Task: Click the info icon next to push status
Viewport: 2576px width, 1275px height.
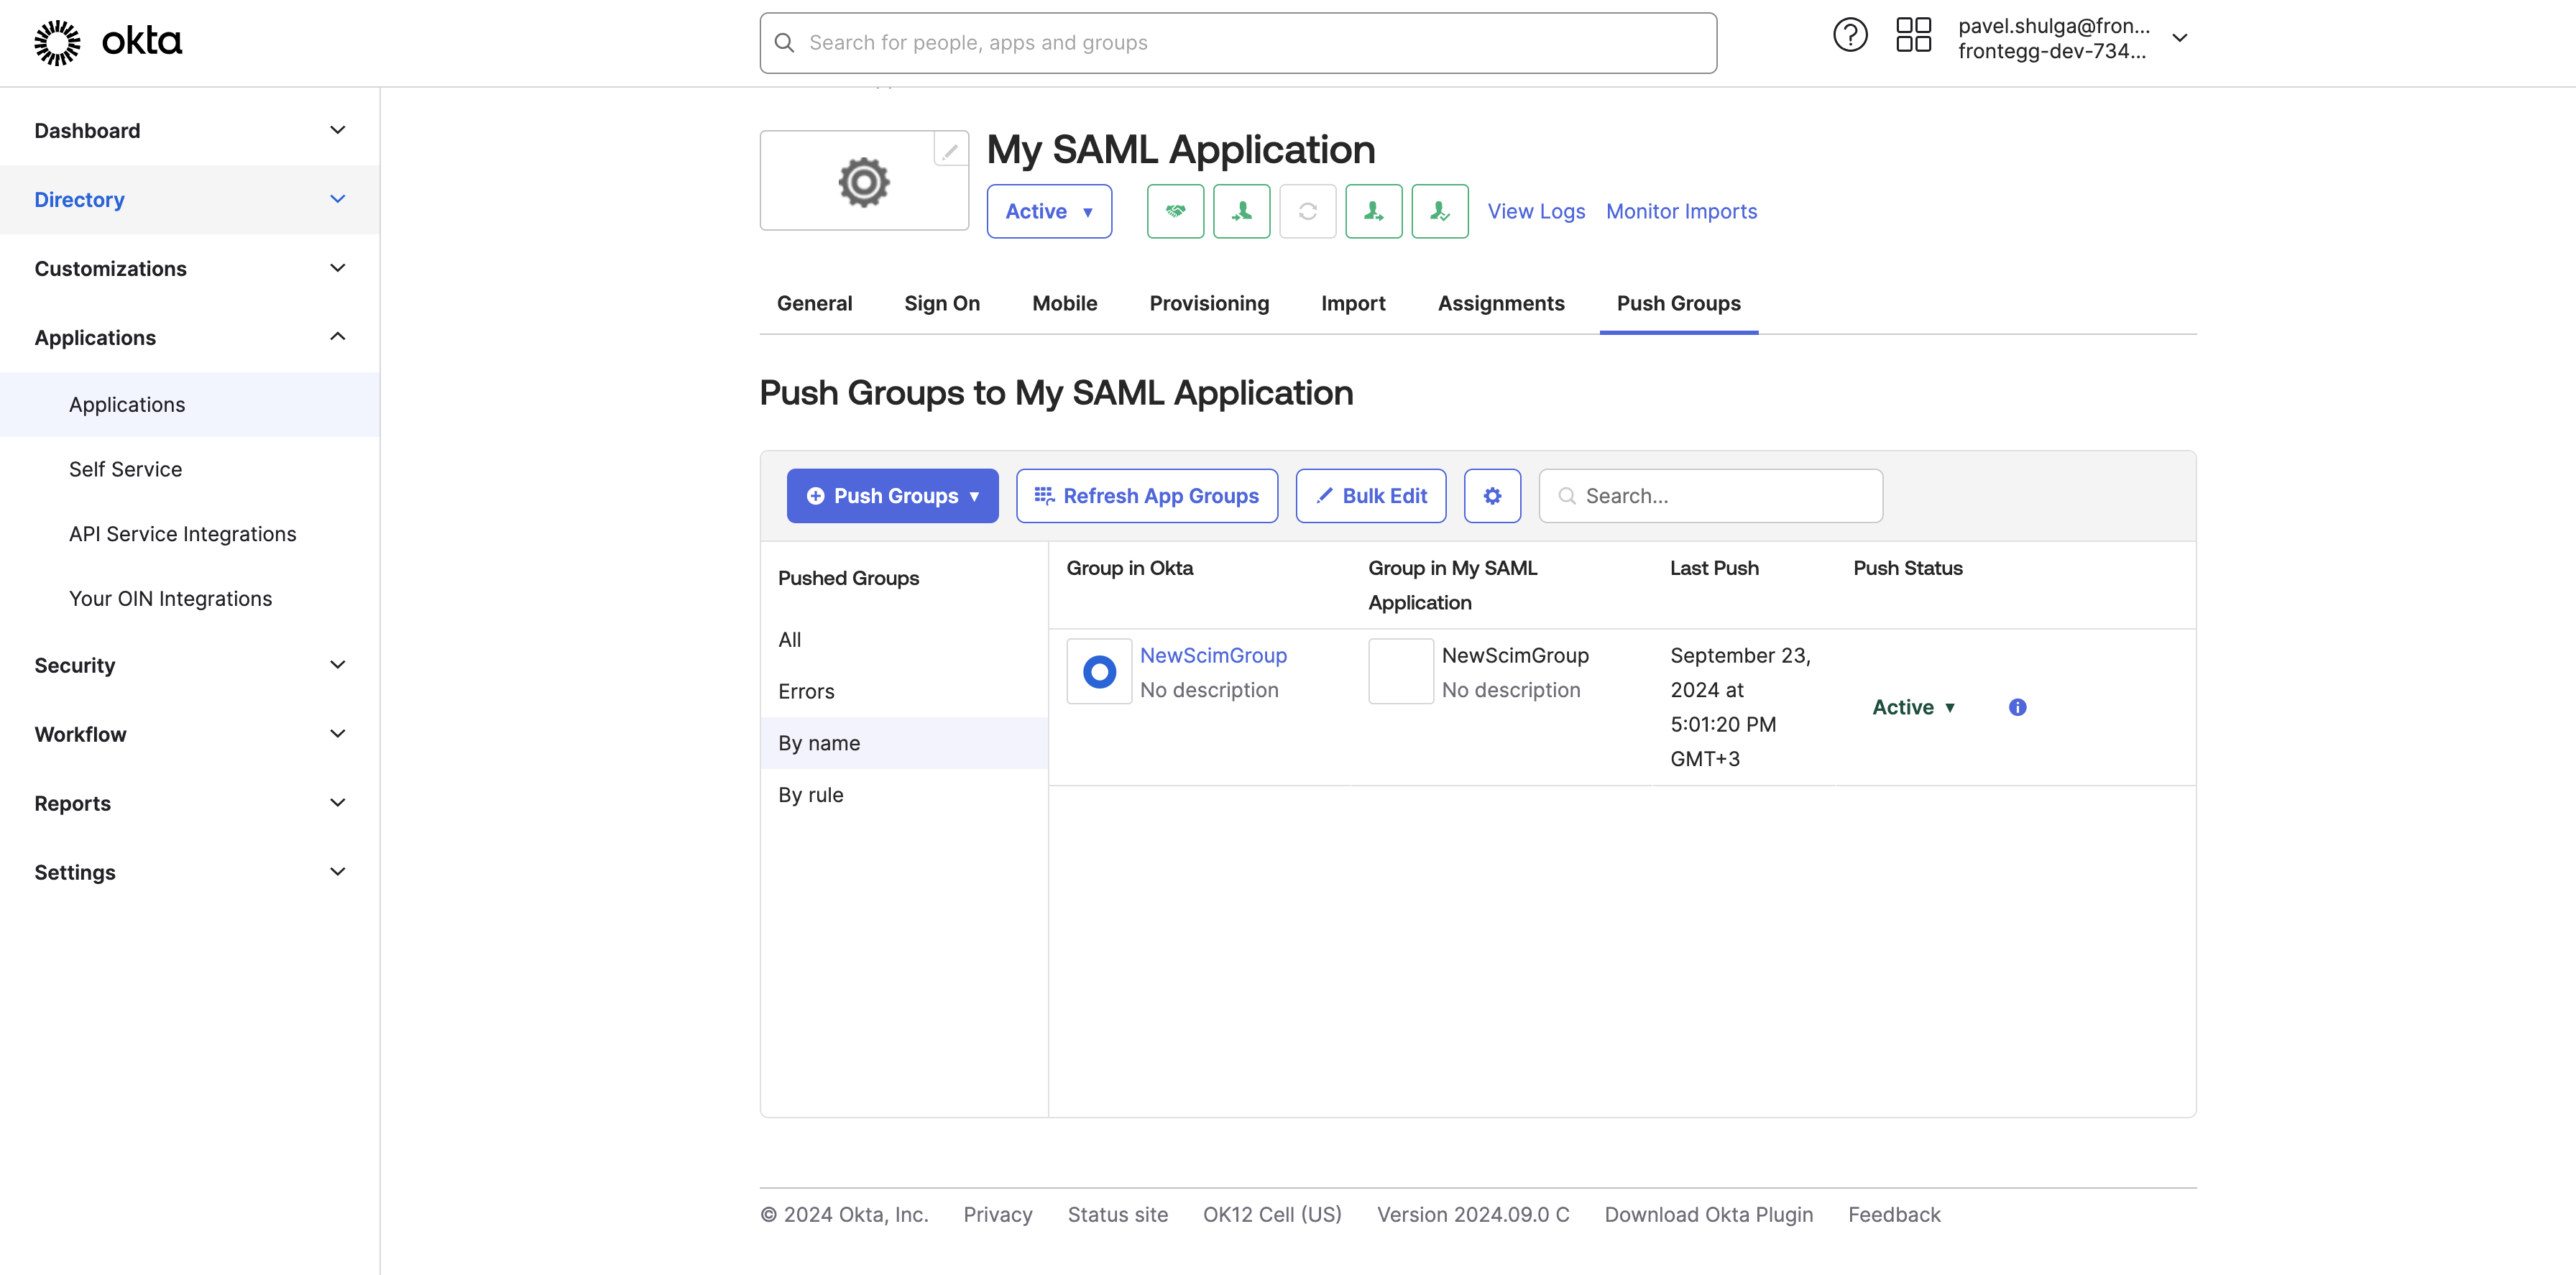Action: point(2017,707)
